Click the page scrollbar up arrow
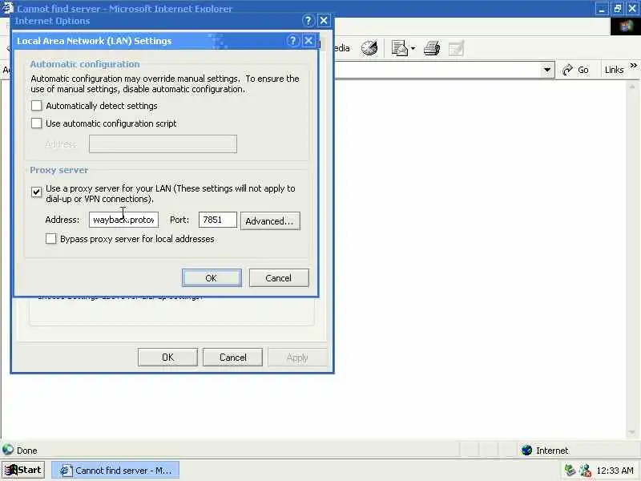The image size is (641, 481). pos(632,87)
